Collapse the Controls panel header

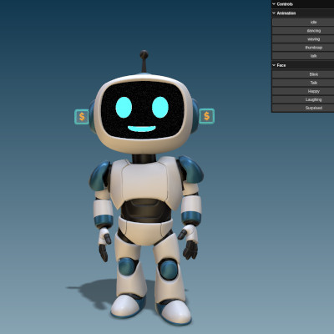pos(302,4)
